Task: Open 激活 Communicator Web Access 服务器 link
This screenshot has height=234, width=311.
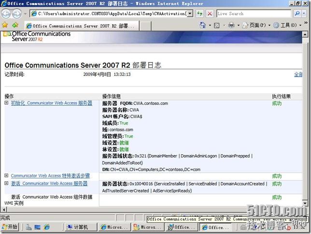Action: [49, 183]
